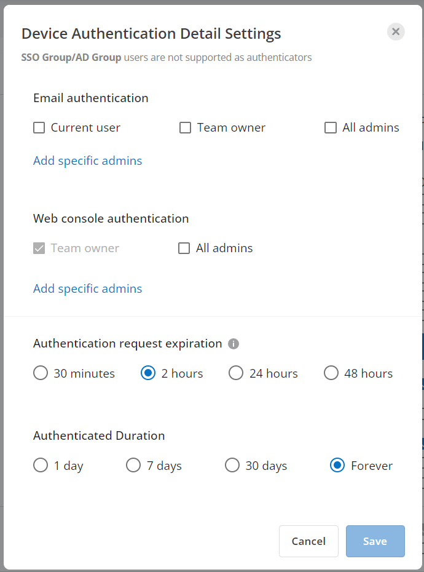
Task: Open Add specific admins under Email authentication
Action: 87,161
